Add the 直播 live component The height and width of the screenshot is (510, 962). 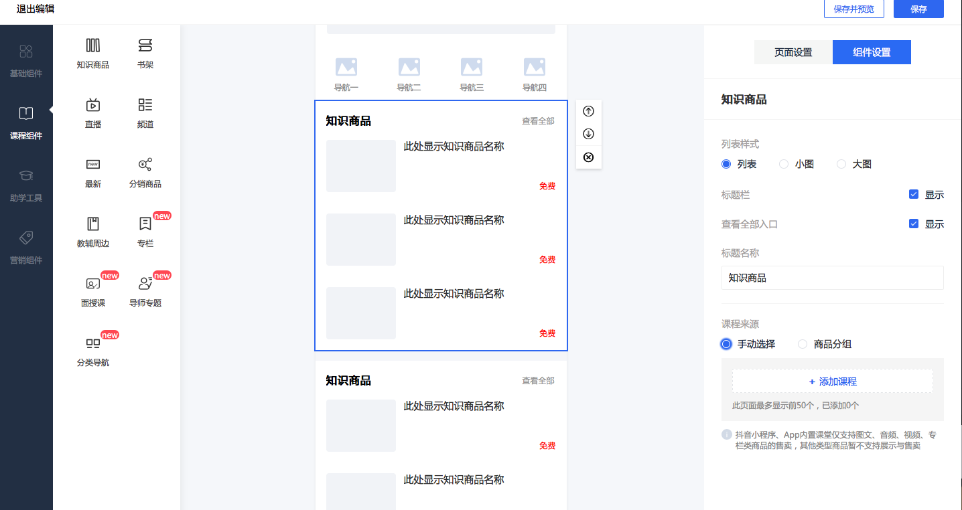tap(93, 113)
